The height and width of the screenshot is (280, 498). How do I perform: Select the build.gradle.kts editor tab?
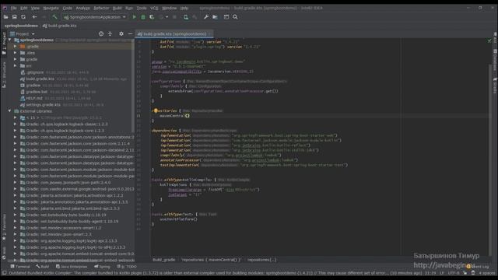click(x=174, y=33)
